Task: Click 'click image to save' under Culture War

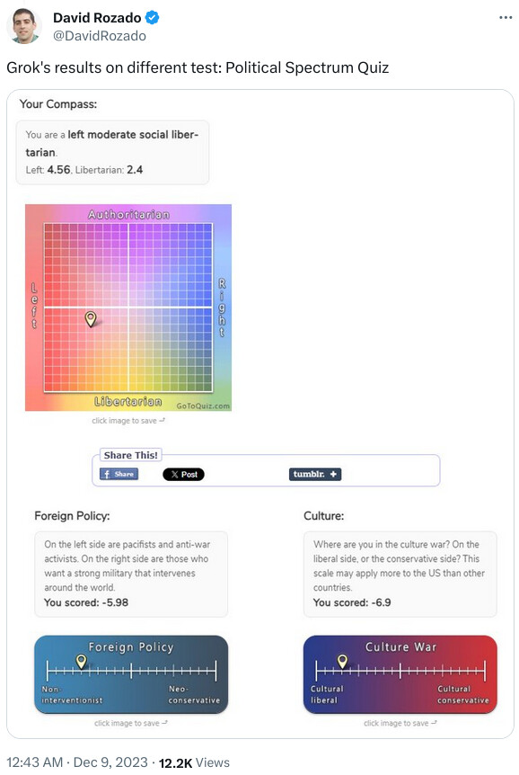Action: coord(400,723)
